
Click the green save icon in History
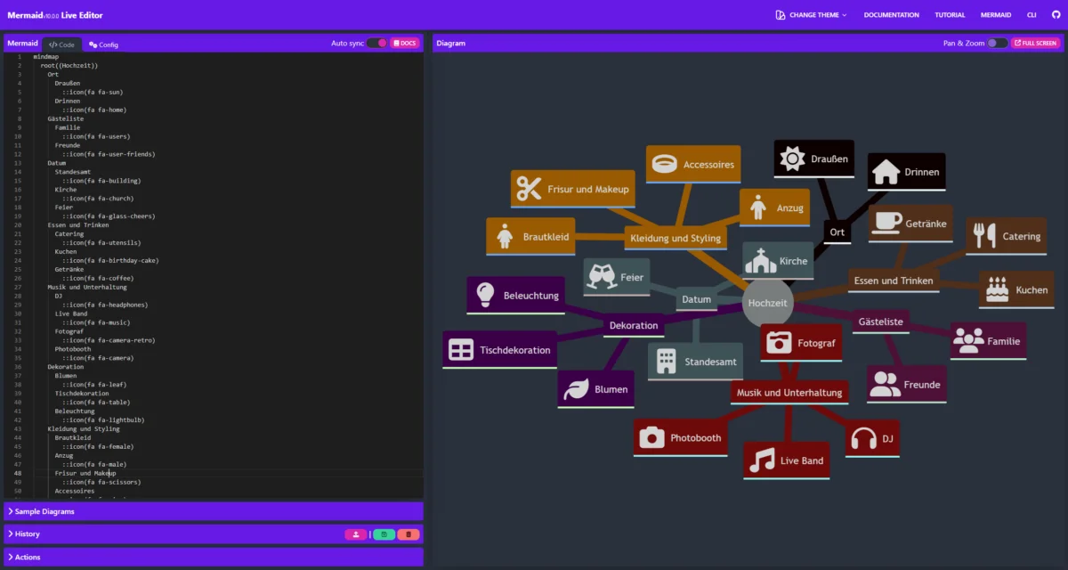click(x=383, y=534)
